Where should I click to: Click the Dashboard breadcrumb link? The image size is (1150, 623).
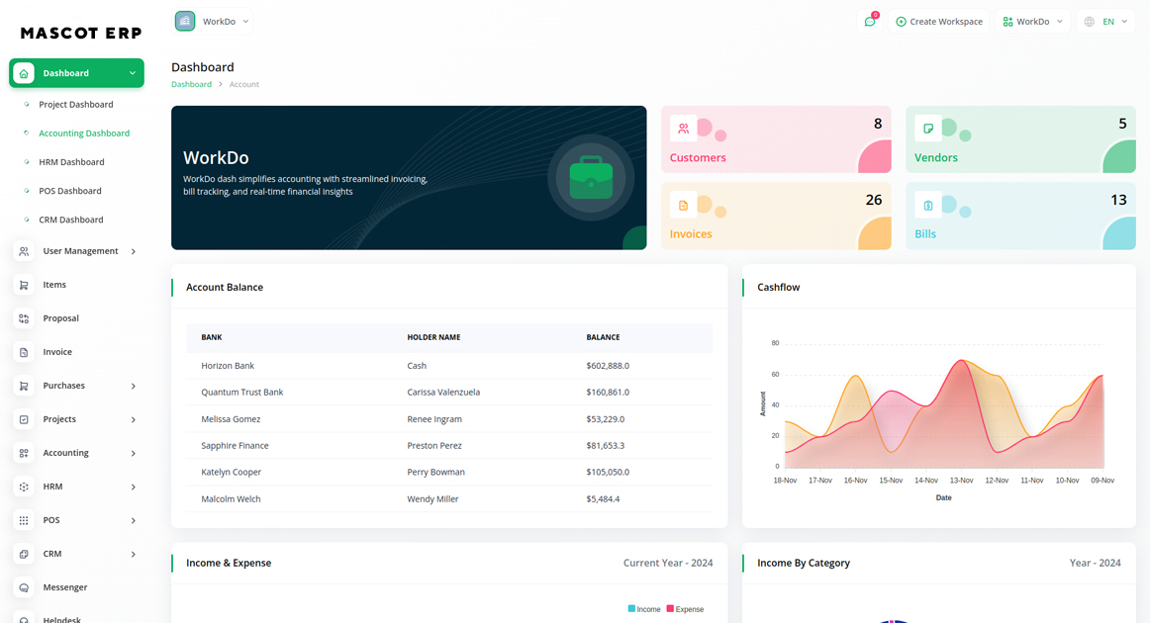[x=191, y=84]
